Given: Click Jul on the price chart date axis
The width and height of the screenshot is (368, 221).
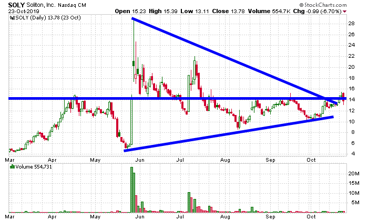Looking at the screenshot, I should coord(180,160).
